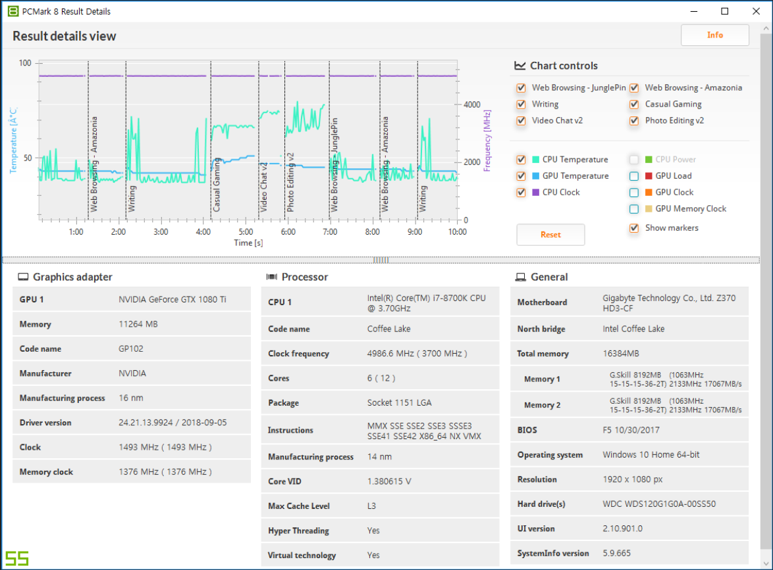773x570 pixels.
Task: Enable the GPU Clock series checkbox
Action: [635, 193]
